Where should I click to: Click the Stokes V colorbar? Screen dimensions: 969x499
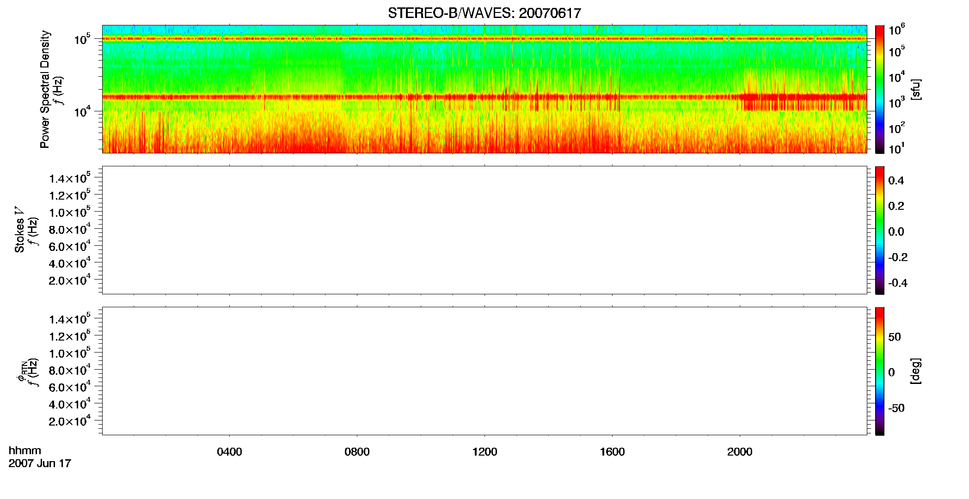point(879,230)
